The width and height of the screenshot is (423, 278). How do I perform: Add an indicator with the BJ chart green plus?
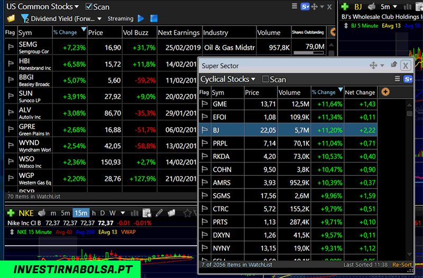(345, 6)
